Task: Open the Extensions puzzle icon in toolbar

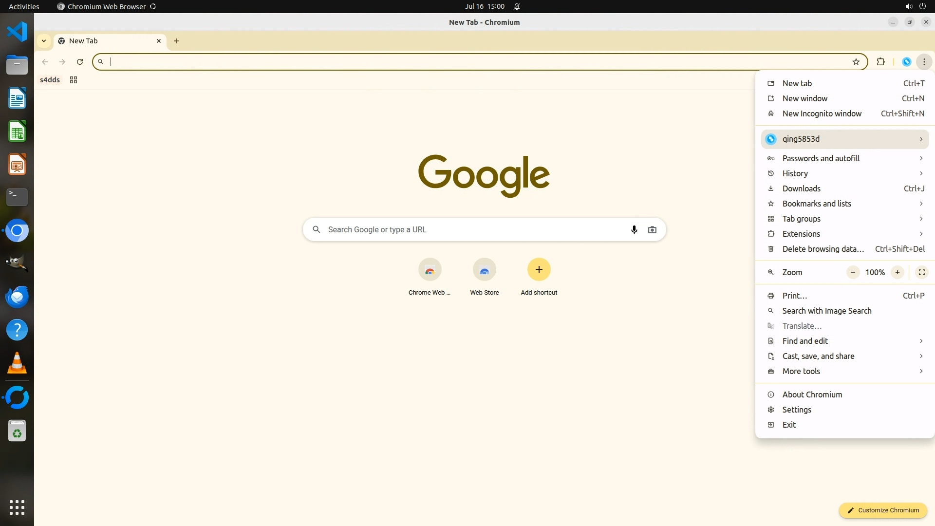Action: (880, 62)
